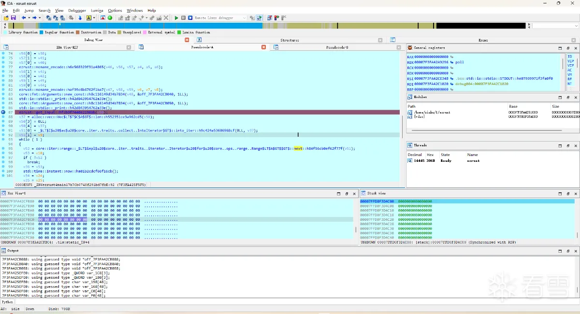Viewport: 580px width, 314px height.
Task: Jump back with the blue left arrow
Action: click(x=24, y=18)
